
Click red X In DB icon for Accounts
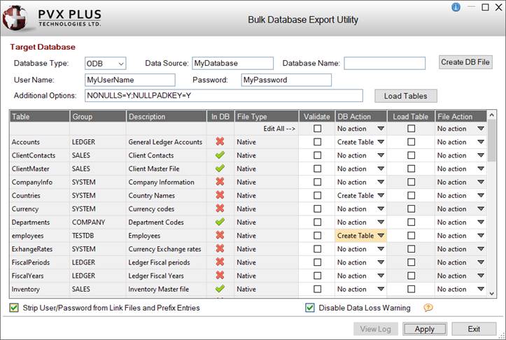click(220, 142)
